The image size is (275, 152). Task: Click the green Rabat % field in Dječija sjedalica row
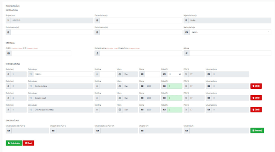pos(175,86)
